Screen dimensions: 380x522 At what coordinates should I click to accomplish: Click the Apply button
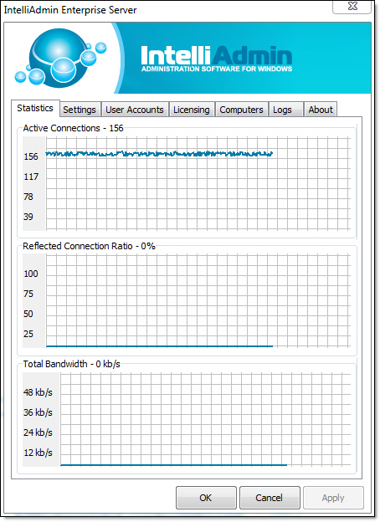333,498
